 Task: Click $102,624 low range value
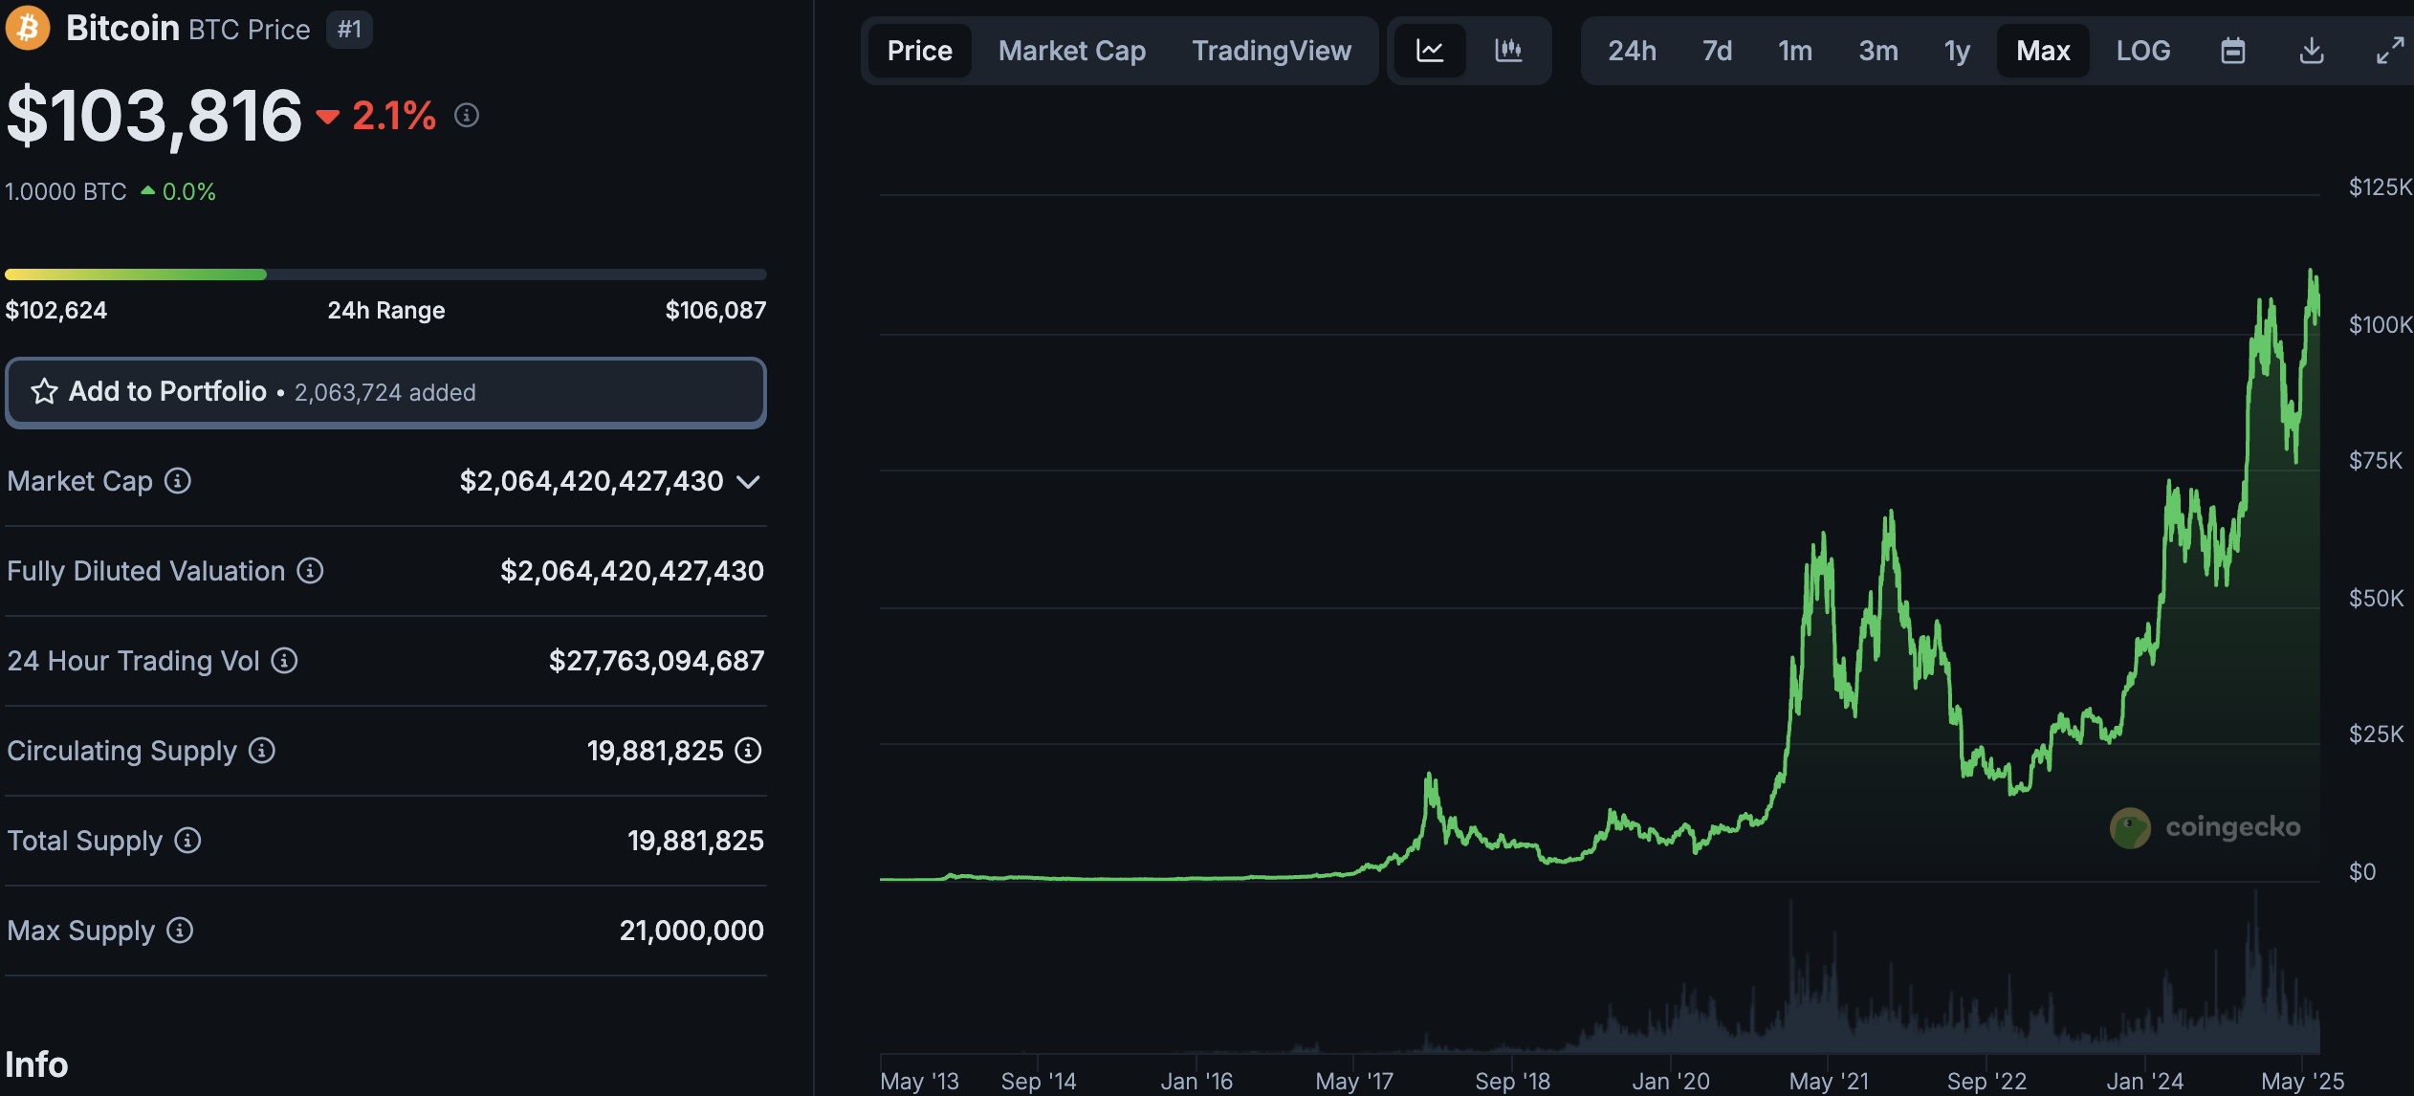pos(56,310)
